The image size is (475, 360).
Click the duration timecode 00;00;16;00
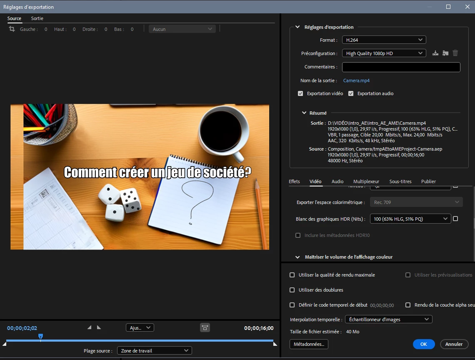coord(259,328)
